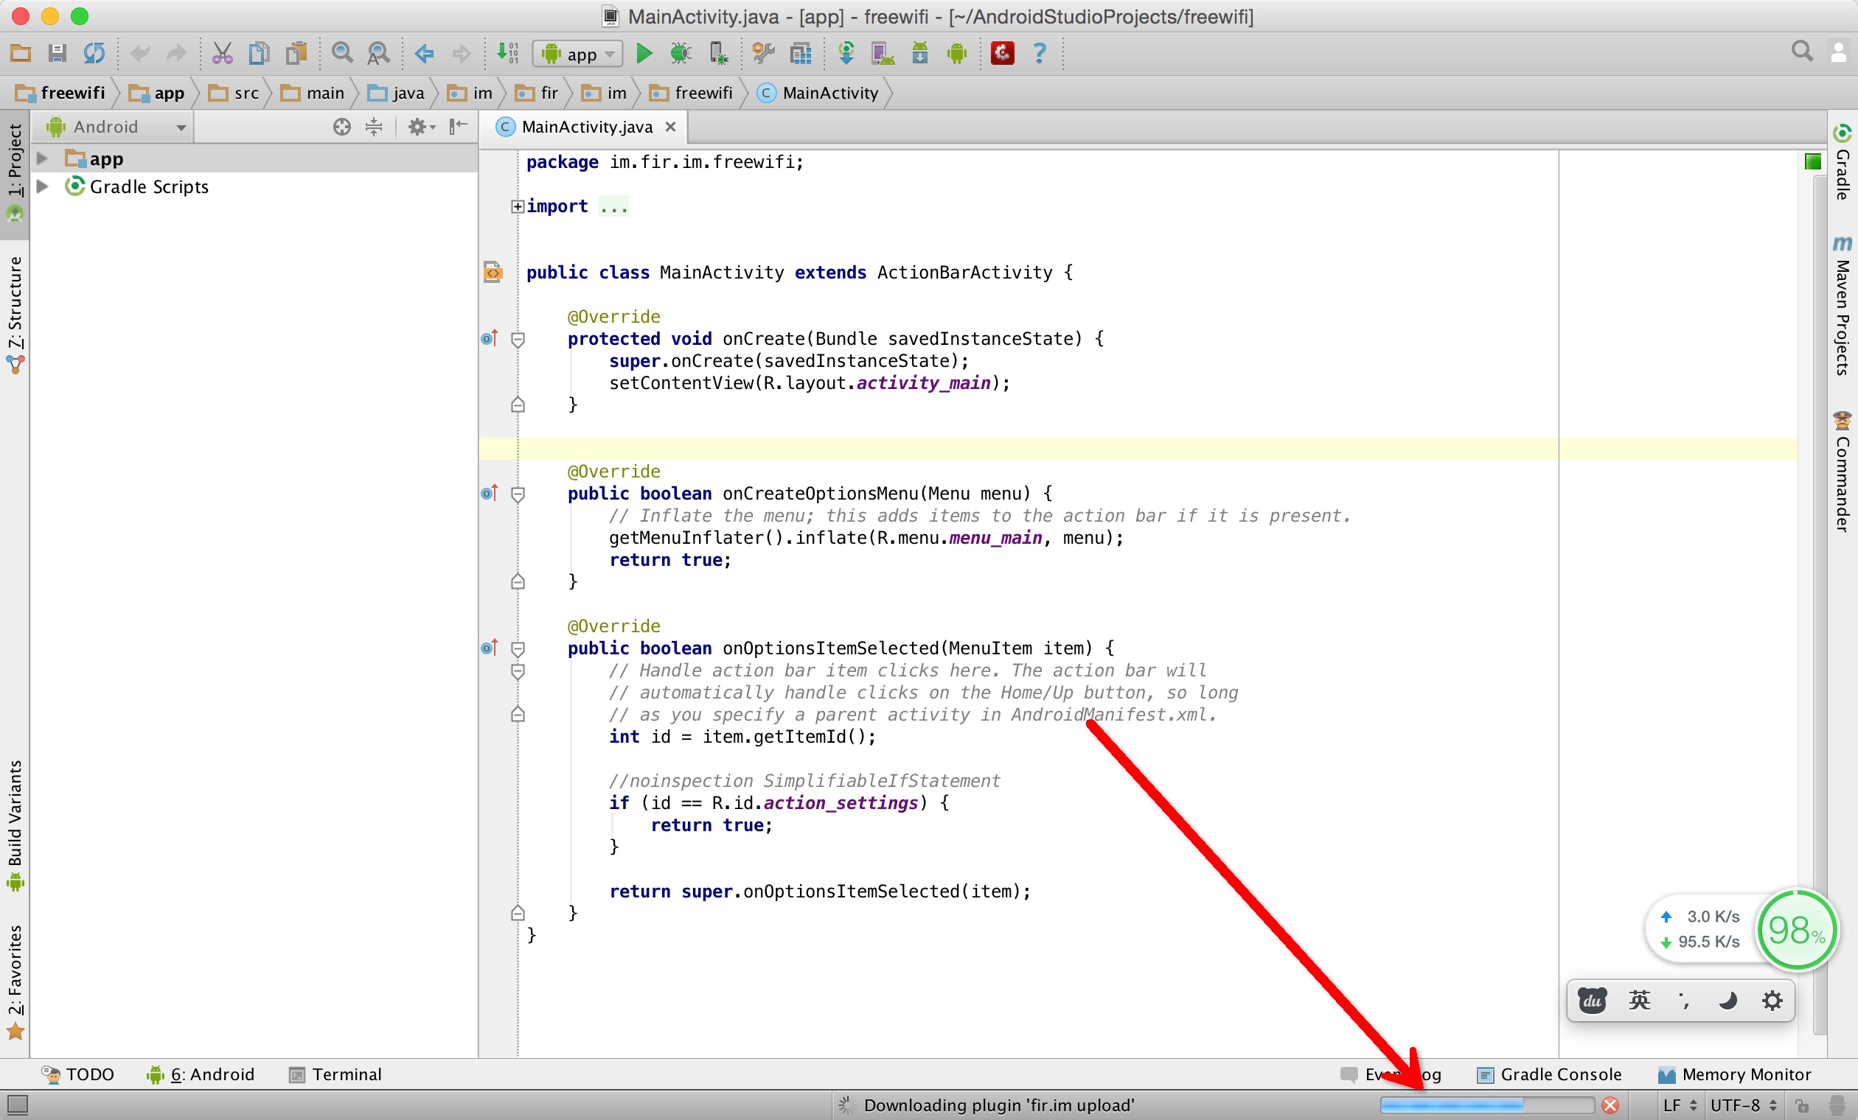Toggle punctuation mode in input method bar

1684,1000
